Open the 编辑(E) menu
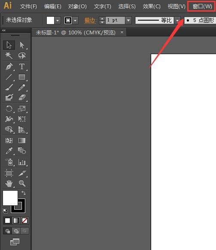This screenshot has height=250, width=216. pyautogui.click(x=53, y=6)
